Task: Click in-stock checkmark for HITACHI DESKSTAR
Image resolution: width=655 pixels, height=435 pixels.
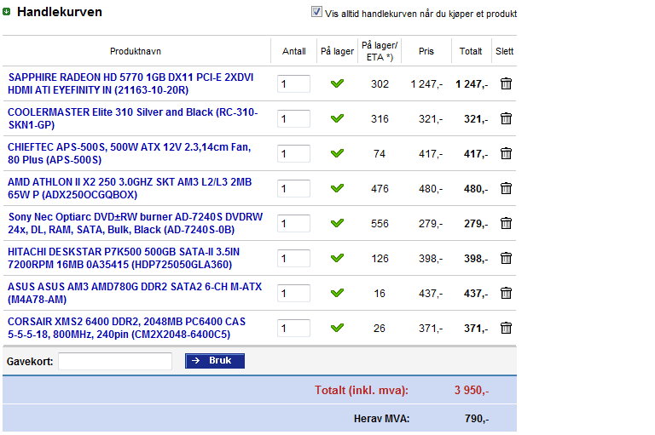Action: tap(337, 258)
